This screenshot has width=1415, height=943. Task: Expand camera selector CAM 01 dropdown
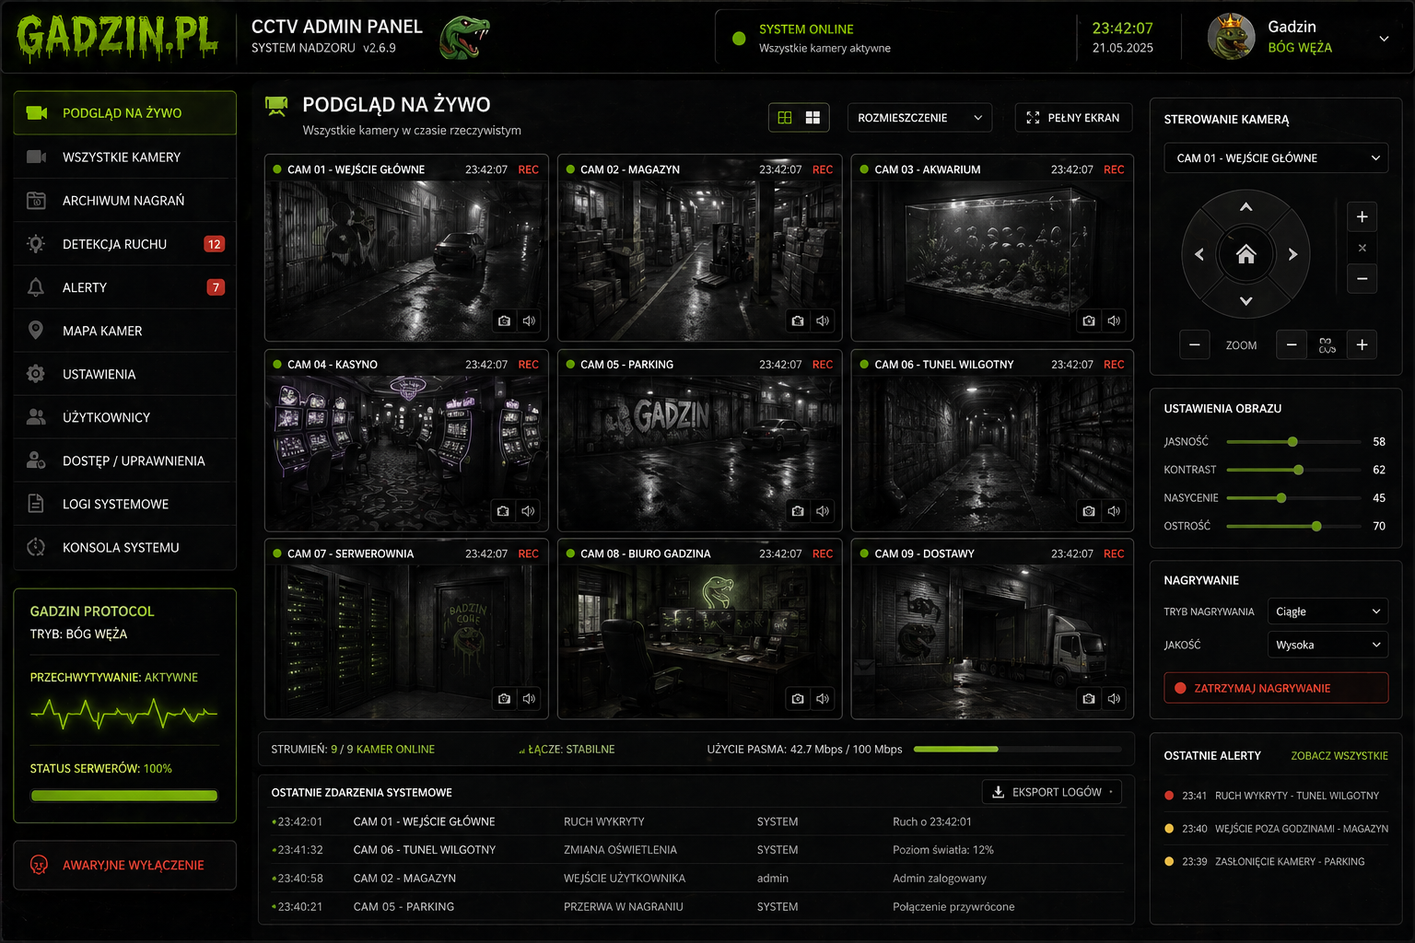[x=1275, y=158]
